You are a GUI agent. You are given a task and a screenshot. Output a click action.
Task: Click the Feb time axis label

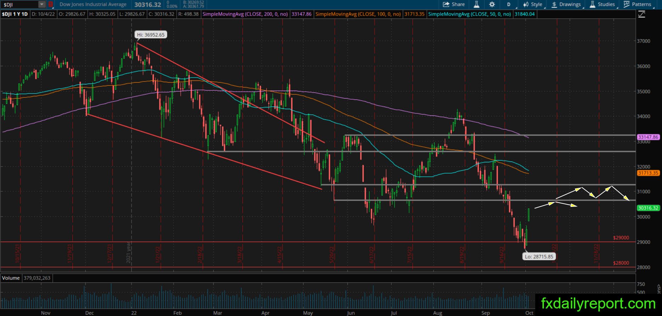[177, 313]
